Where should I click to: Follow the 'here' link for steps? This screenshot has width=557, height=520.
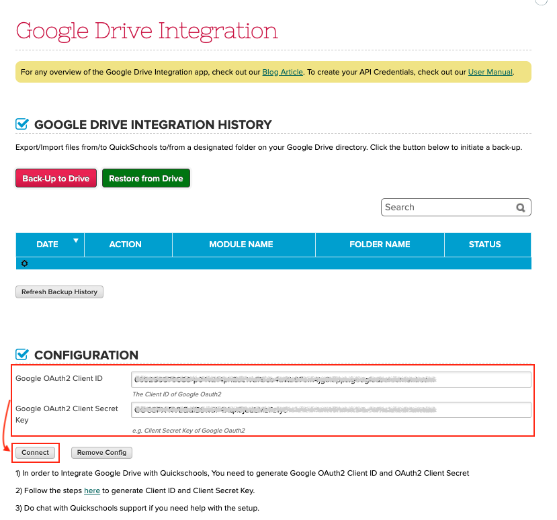point(92,490)
